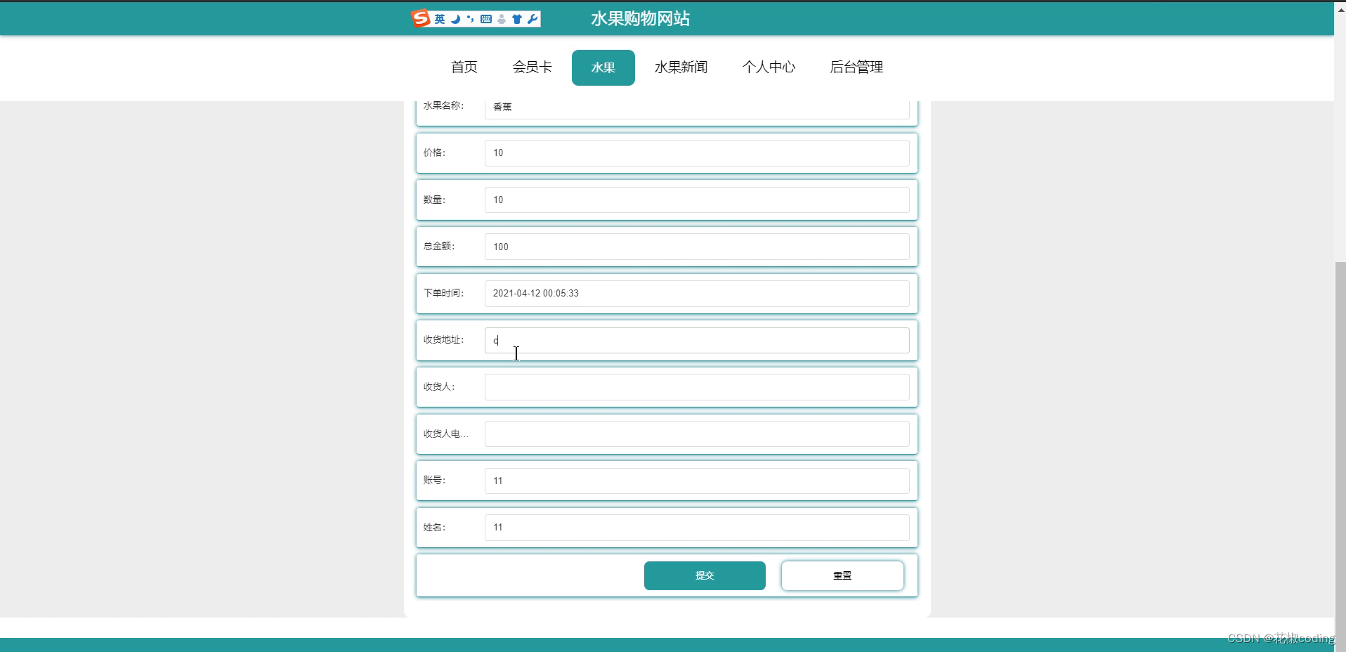
Task: Select the 水果新闻 tab
Action: [681, 67]
